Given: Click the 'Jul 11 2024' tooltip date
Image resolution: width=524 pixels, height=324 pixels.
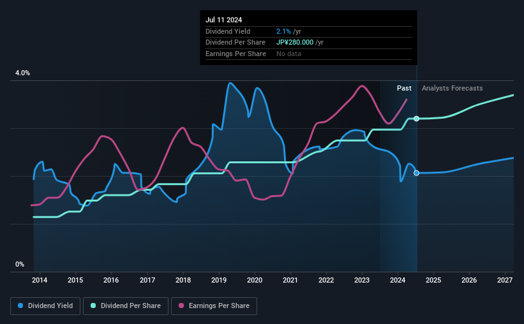Looking at the screenshot, I should point(223,20).
